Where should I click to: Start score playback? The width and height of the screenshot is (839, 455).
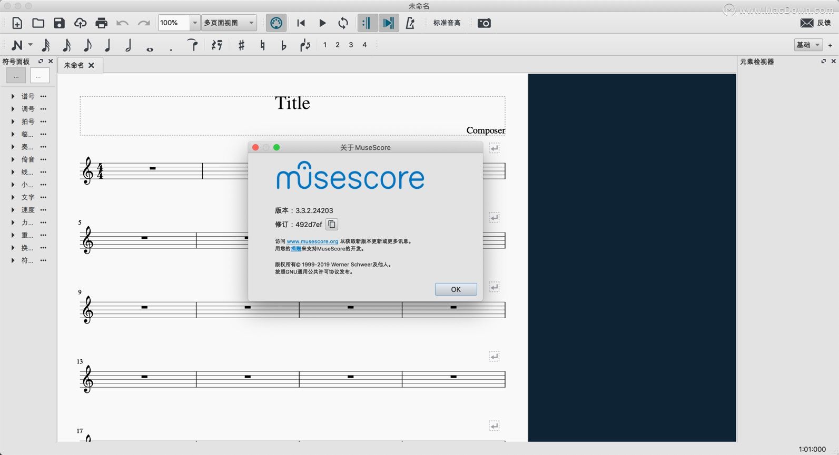(322, 23)
